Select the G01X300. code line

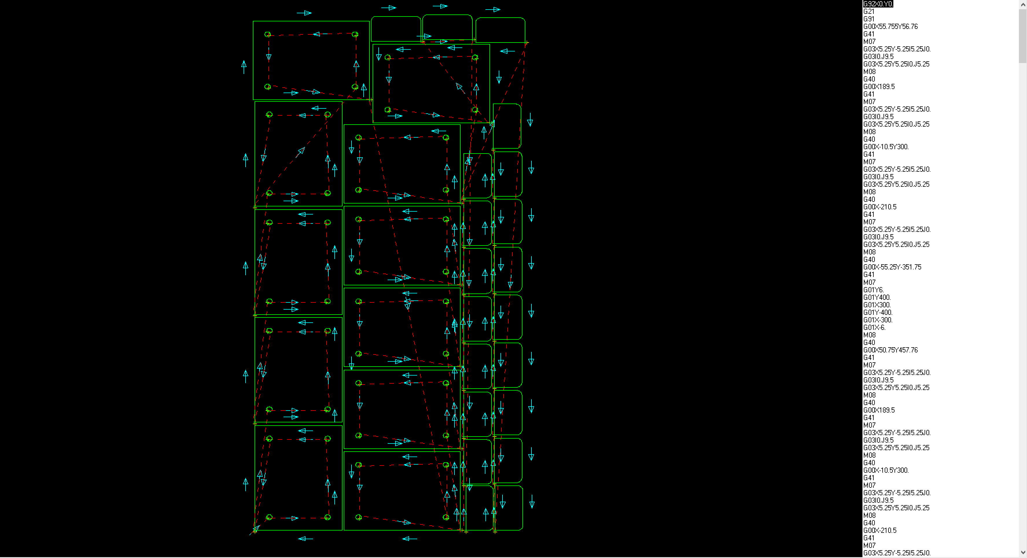(x=877, y=305)
